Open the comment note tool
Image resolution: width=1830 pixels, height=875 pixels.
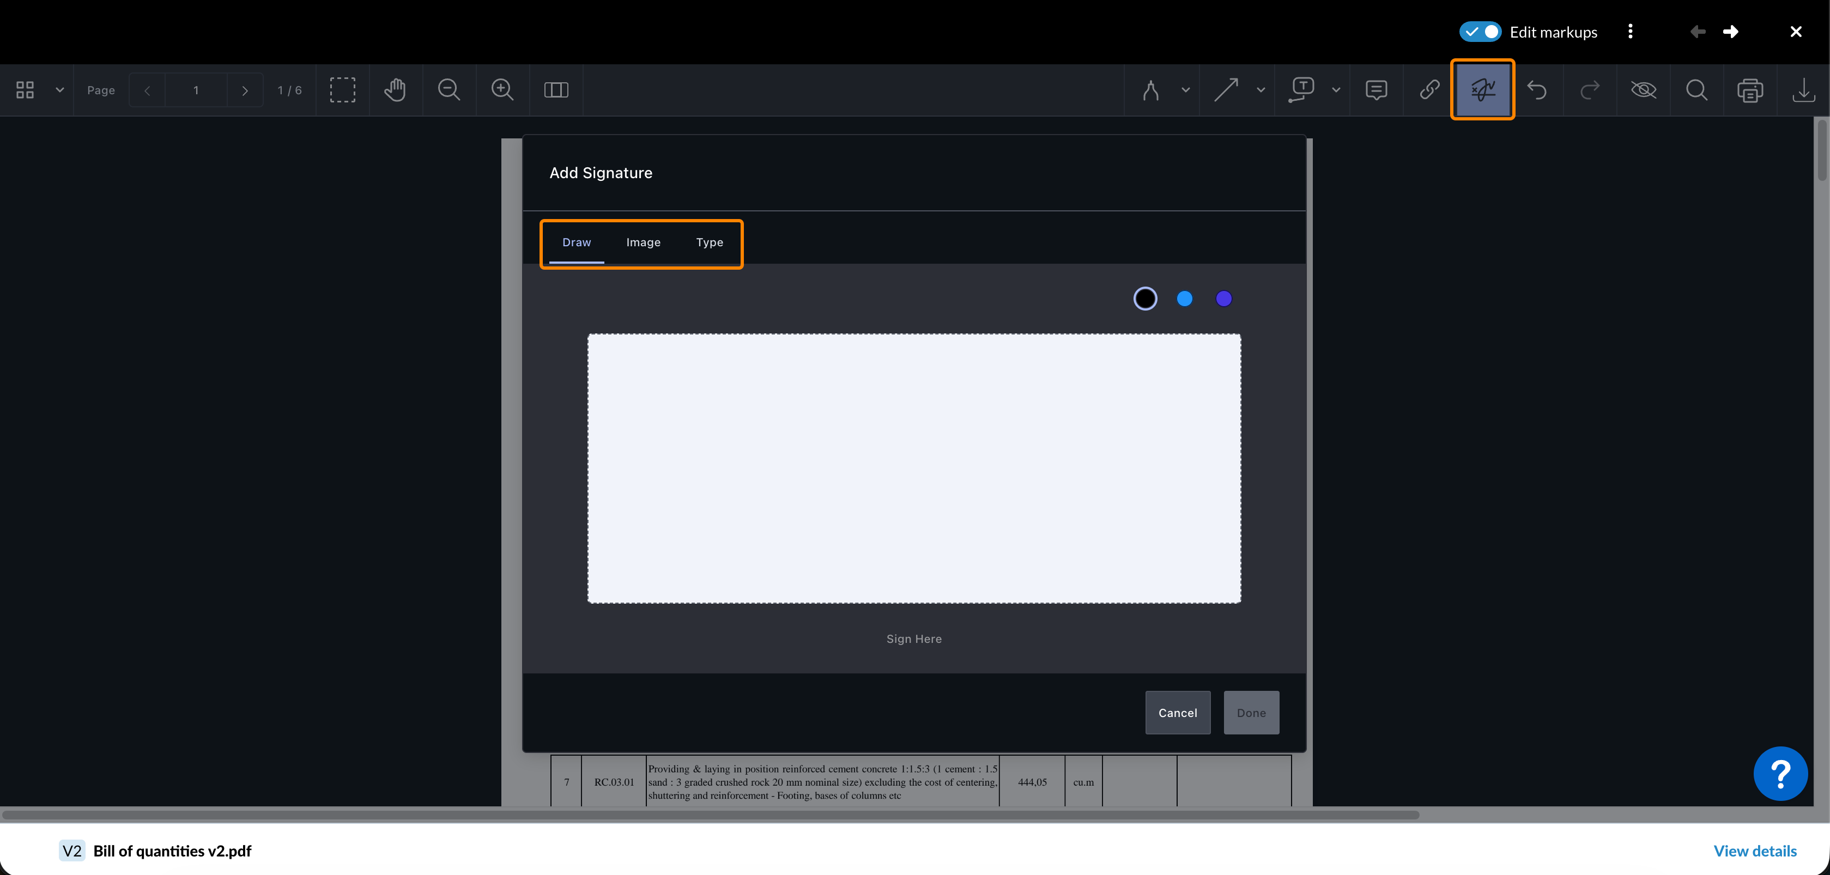(x=1376, y=90)
